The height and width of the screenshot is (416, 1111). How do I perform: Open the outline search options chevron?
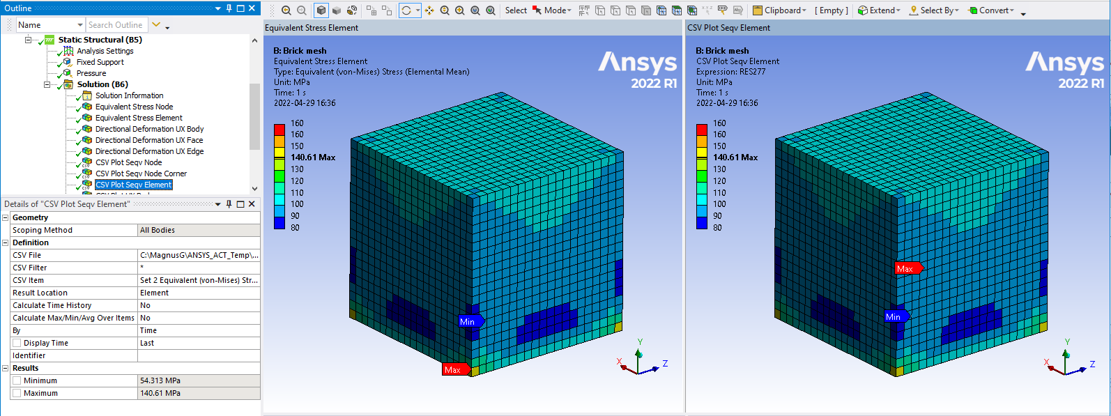(156, 25)
